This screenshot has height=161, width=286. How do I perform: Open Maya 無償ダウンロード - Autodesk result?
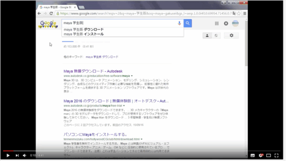coord(93,71)
